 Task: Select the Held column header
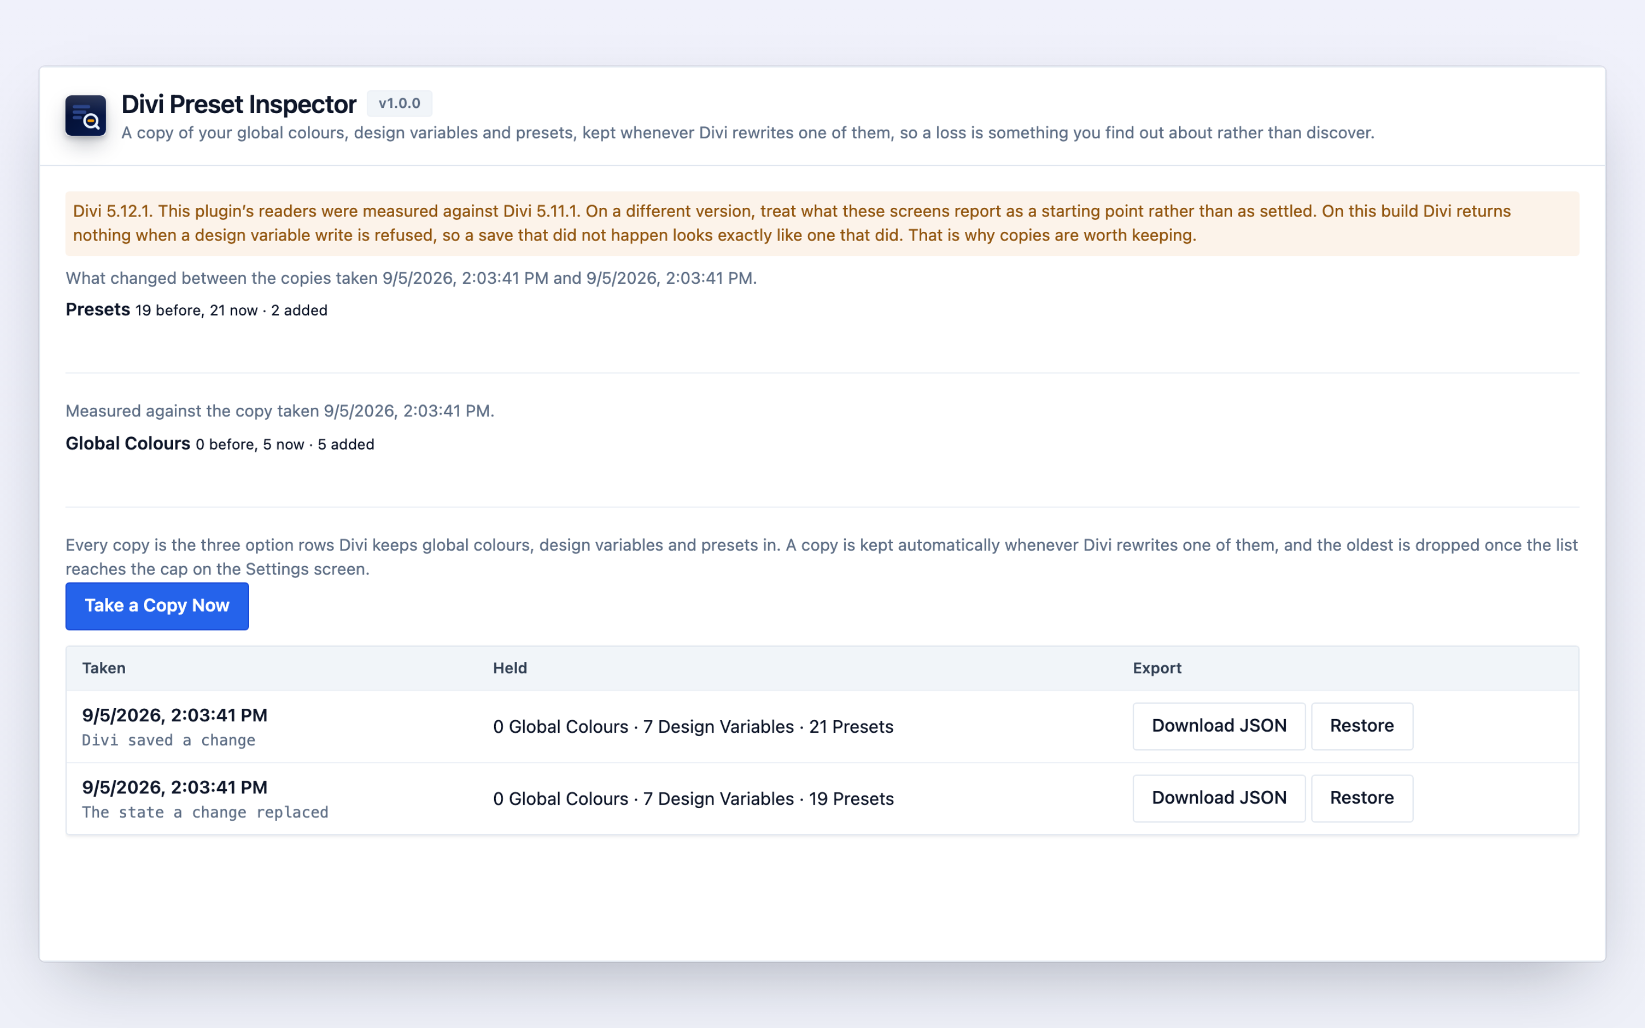510,668
